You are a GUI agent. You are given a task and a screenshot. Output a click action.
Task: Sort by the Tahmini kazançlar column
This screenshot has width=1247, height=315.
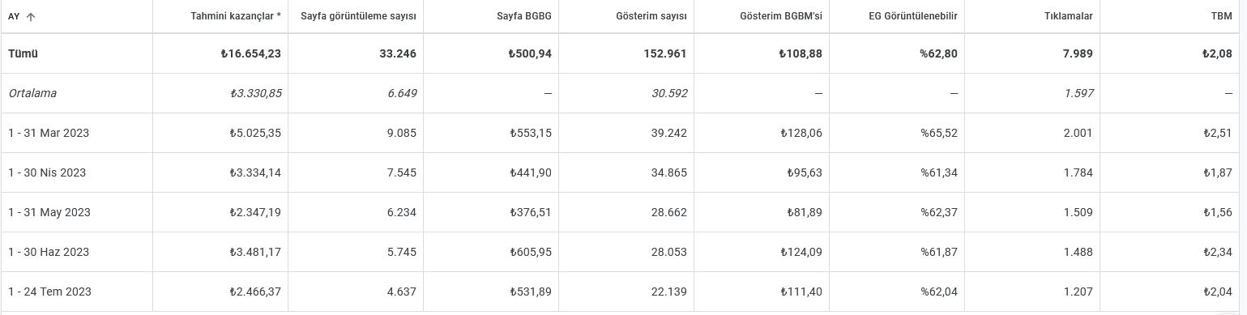[x=236, y=16]
